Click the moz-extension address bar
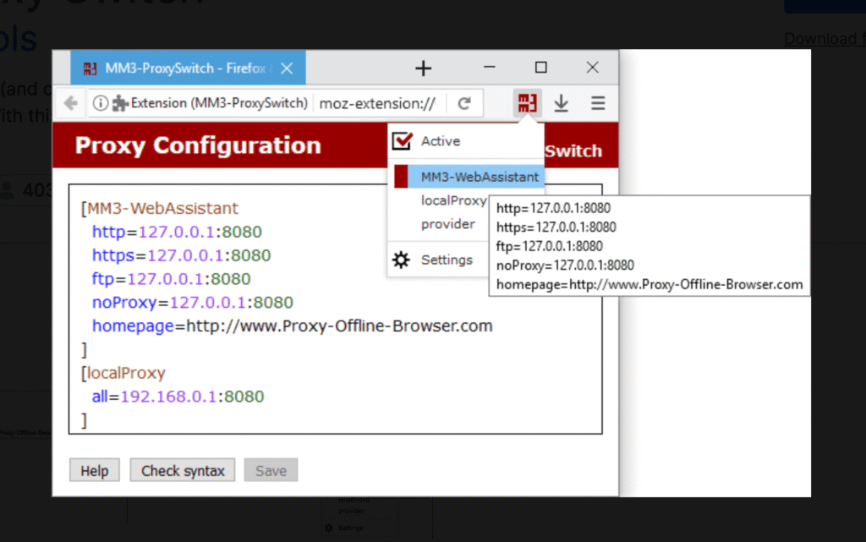 [x=376, y=103]
